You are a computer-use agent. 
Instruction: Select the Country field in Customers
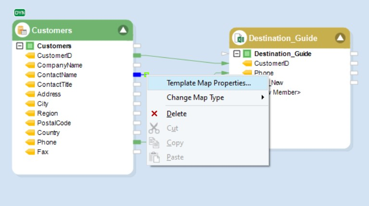48,132
